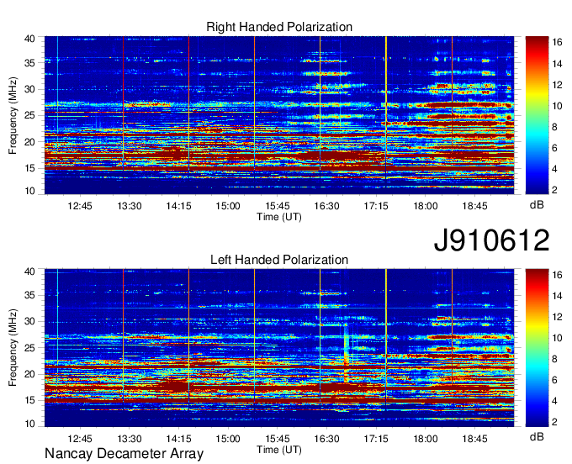Click the top panel color bar

click(537, 115)
